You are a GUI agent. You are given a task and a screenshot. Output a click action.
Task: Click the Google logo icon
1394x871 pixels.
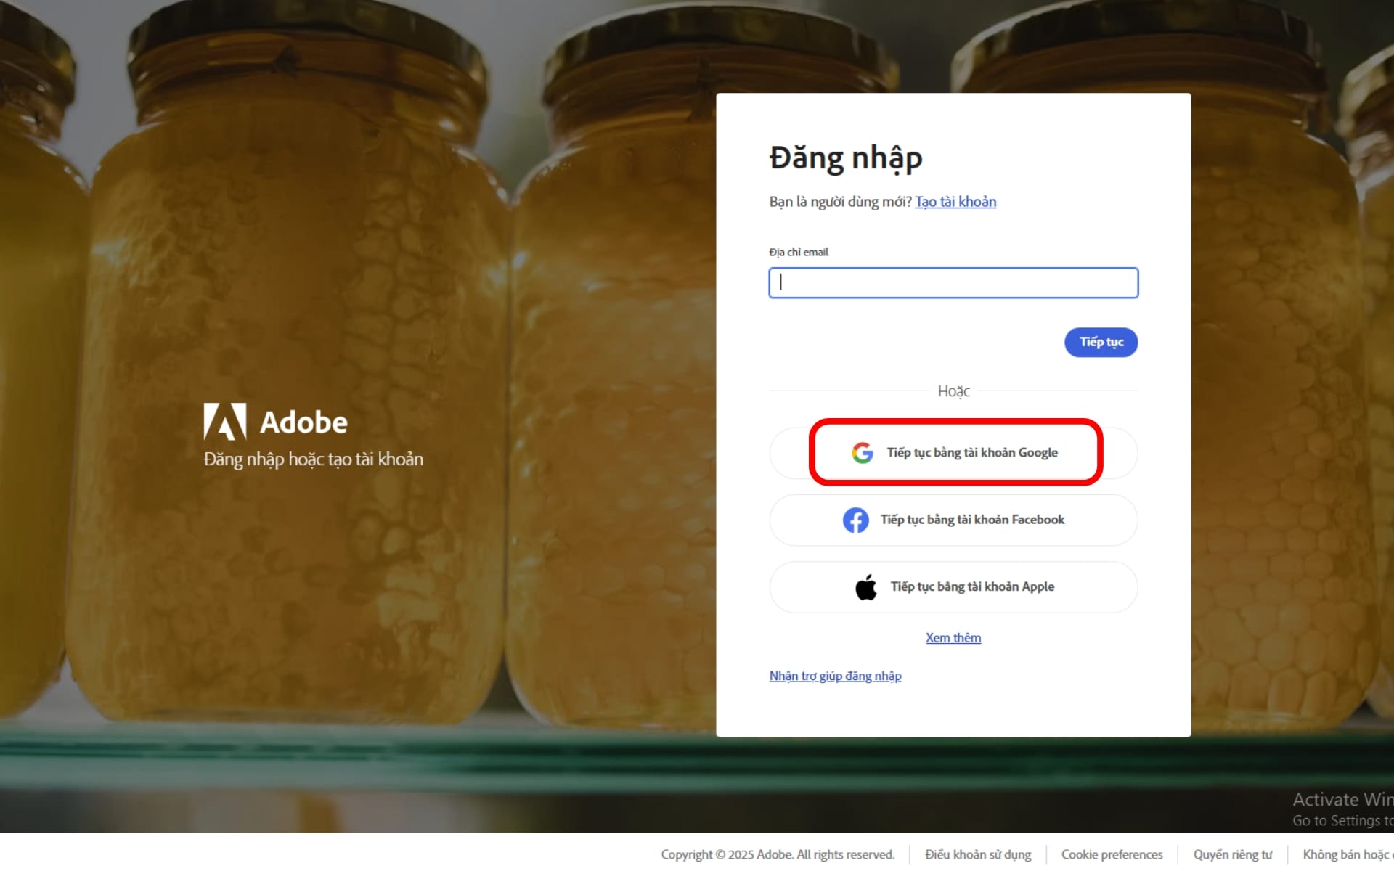[862, 453]
